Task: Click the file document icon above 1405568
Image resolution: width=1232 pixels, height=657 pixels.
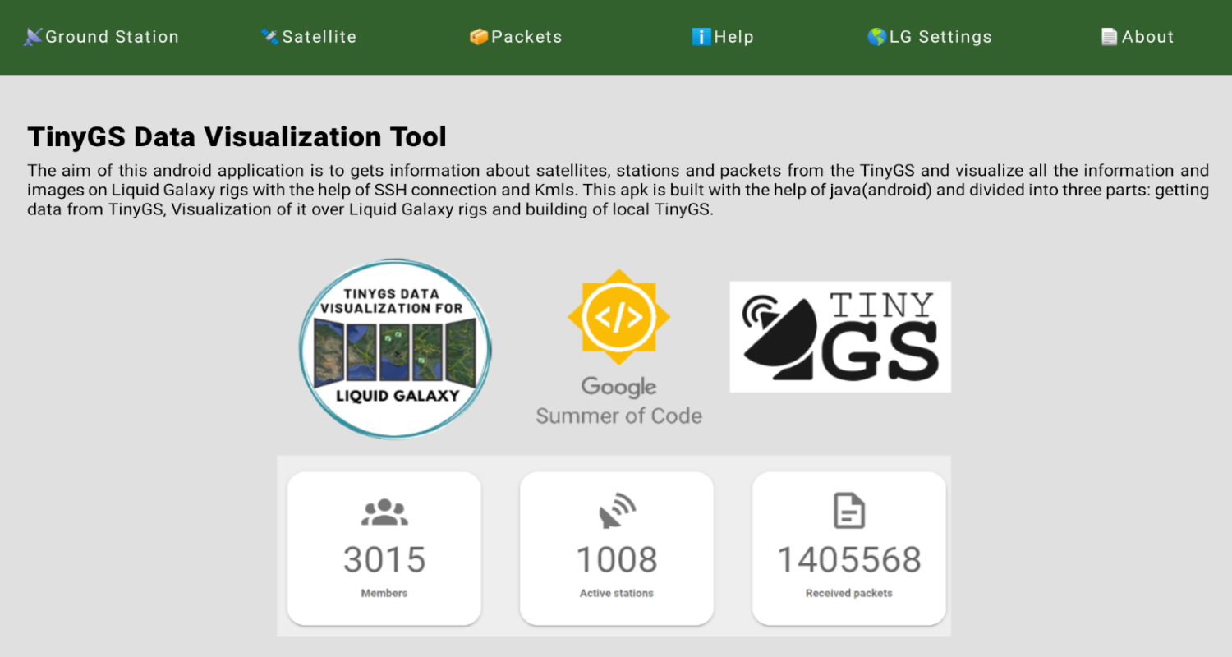Action: [x=849, y=511]
